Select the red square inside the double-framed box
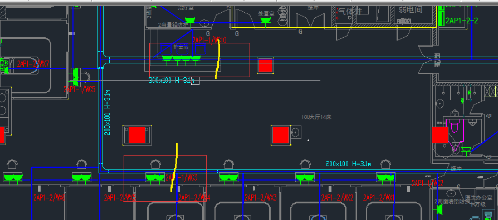The height and width of the screenshot is (220, 498). (137, 135)
